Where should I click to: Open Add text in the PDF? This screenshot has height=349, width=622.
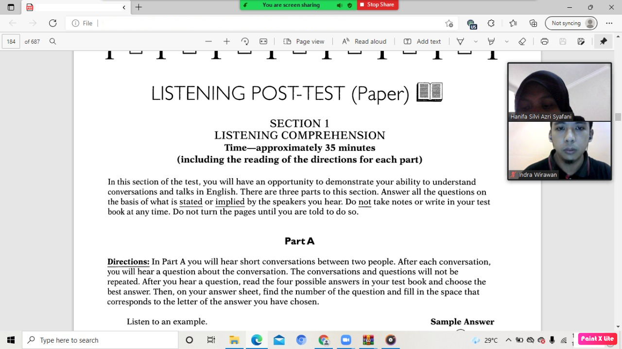[422, 41]
